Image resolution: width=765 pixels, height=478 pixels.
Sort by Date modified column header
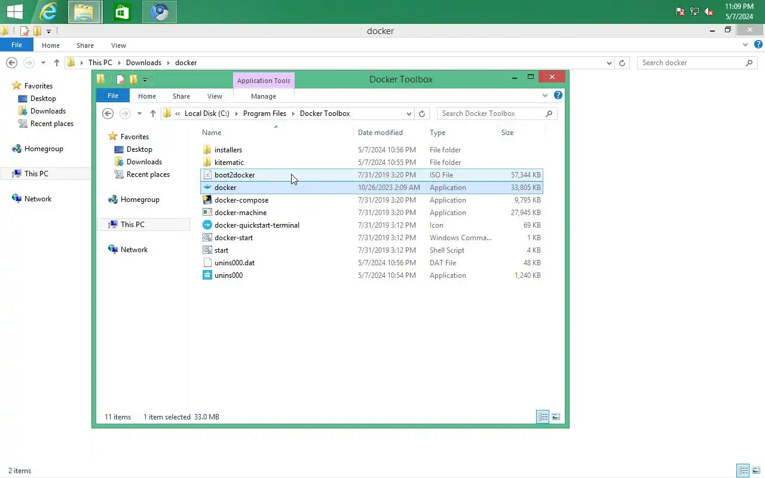380,133
